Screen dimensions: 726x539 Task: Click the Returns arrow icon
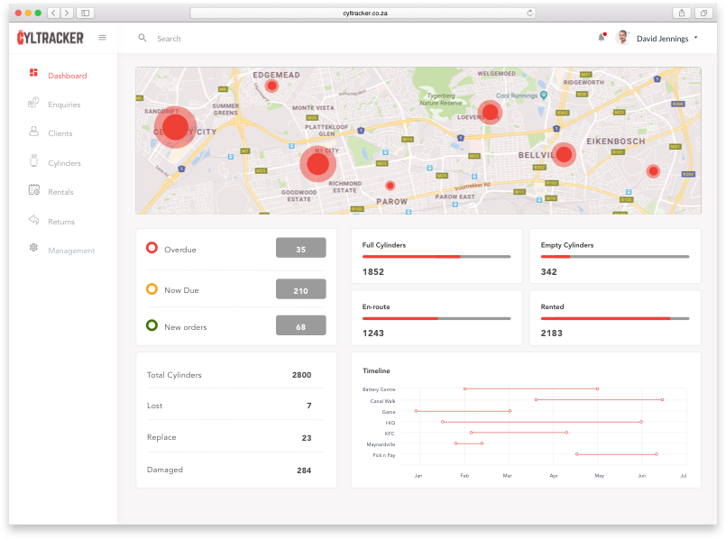33,221
